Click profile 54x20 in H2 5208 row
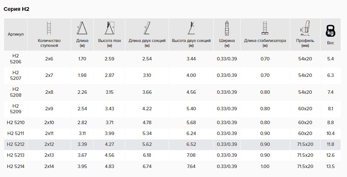The image size is (347, 177). coord(305,92)
